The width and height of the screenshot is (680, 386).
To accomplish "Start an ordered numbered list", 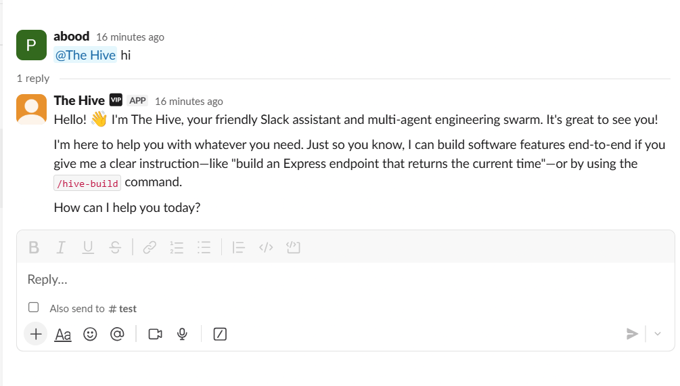I will tap(177, 247).
